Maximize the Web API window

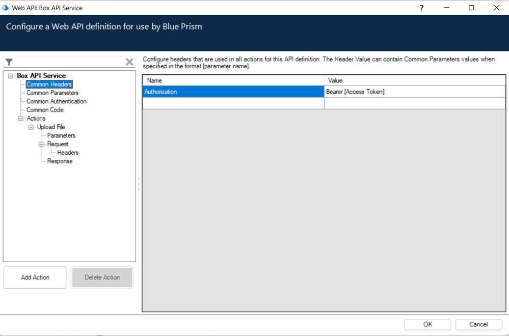[x=471, y=8]
